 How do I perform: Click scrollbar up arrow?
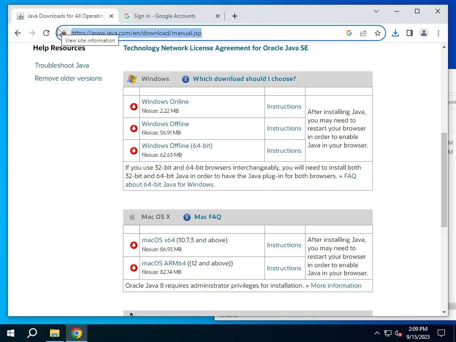click(444, 47)
